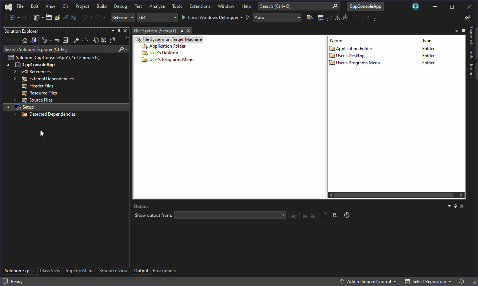This screenshot has width=478, height=286.
Task: Click the Save file icon
Action: tap(65, 17)
